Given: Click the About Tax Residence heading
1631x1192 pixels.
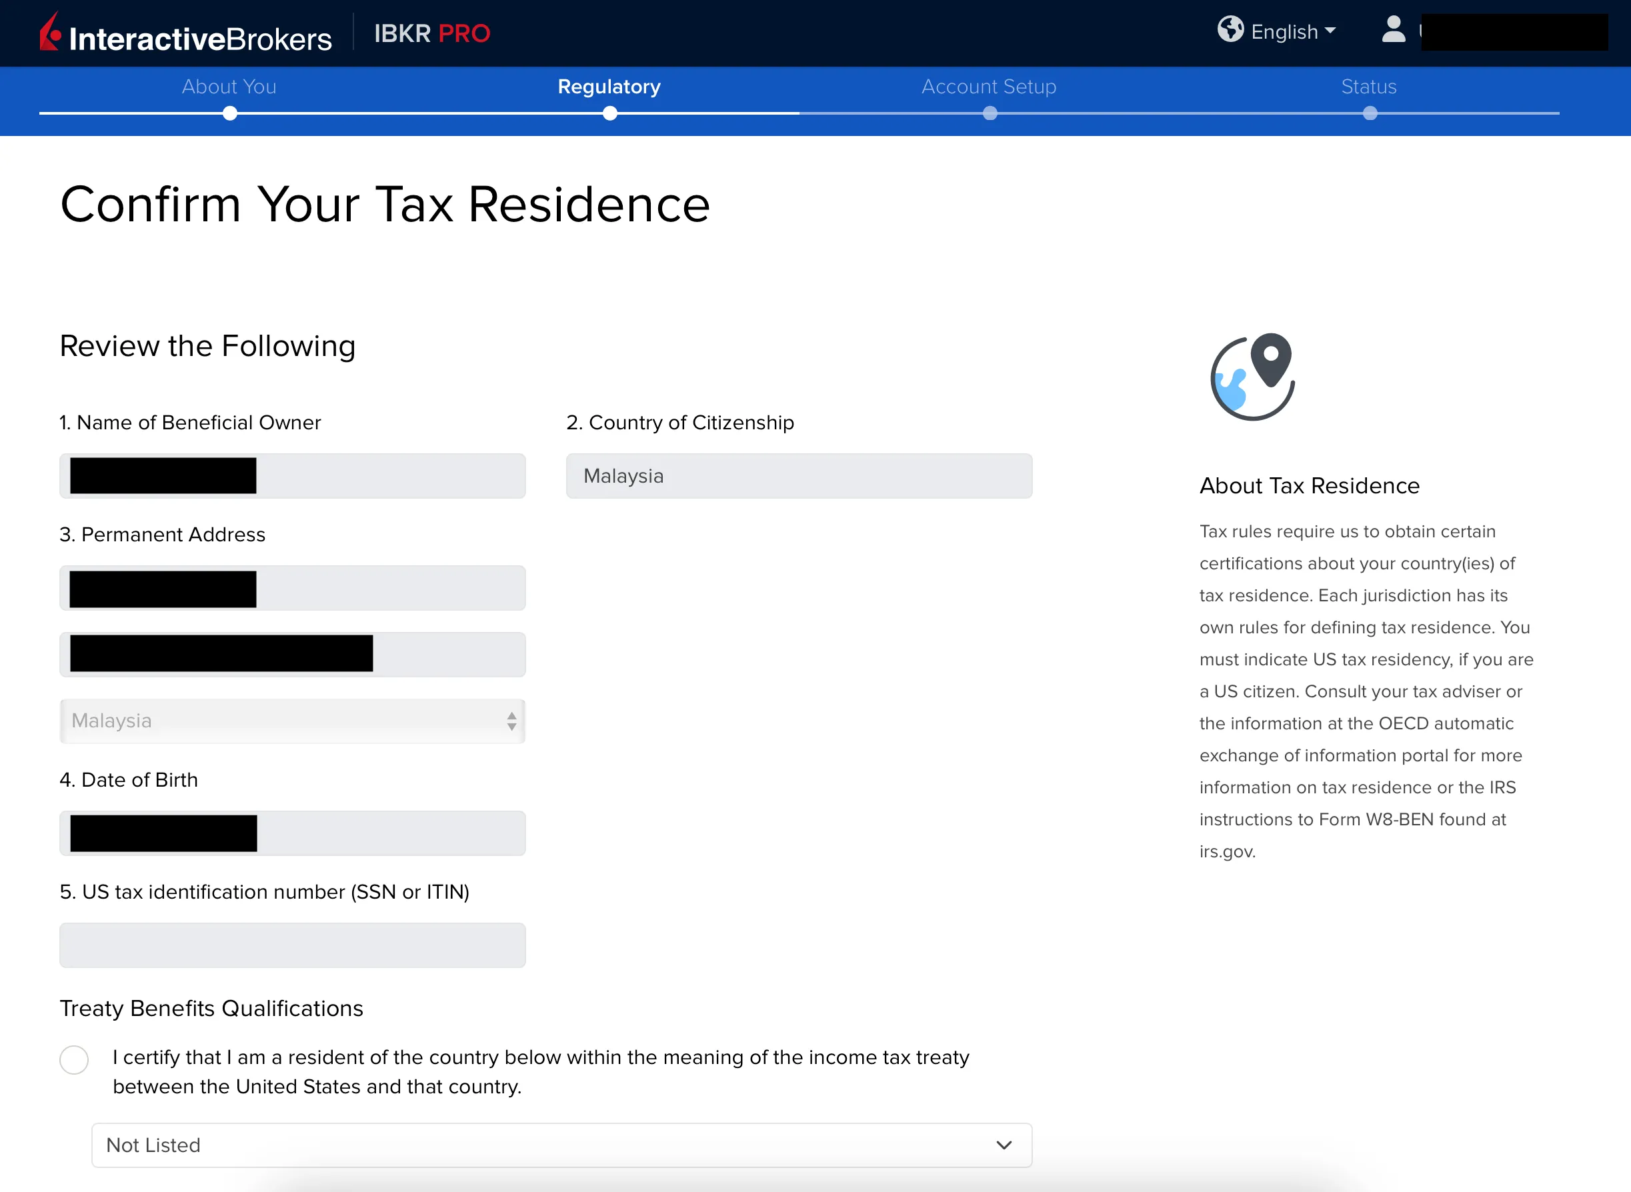Looking at the screenshot, I should pos(1310,485).
